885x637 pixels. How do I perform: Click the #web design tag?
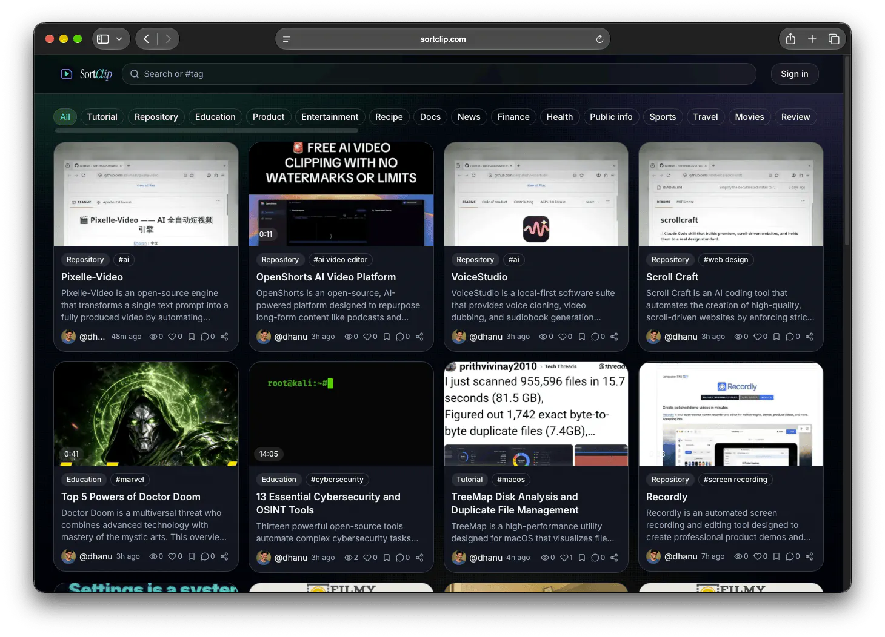(x=726, y=260)
